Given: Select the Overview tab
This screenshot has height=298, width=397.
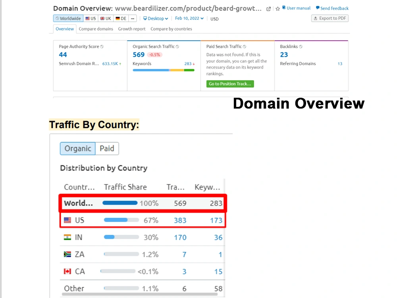Looking at the screenshot, I should [65, 29].
